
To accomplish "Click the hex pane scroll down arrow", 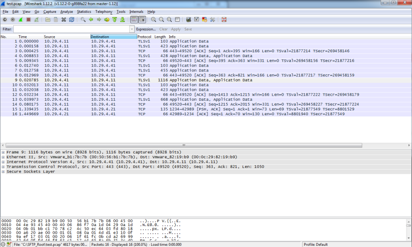I will point(409,238).
